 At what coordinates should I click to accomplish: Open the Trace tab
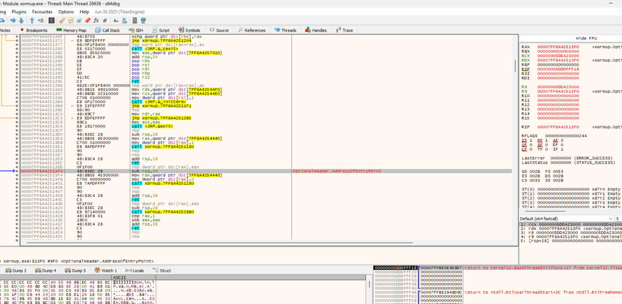point(344,30)
